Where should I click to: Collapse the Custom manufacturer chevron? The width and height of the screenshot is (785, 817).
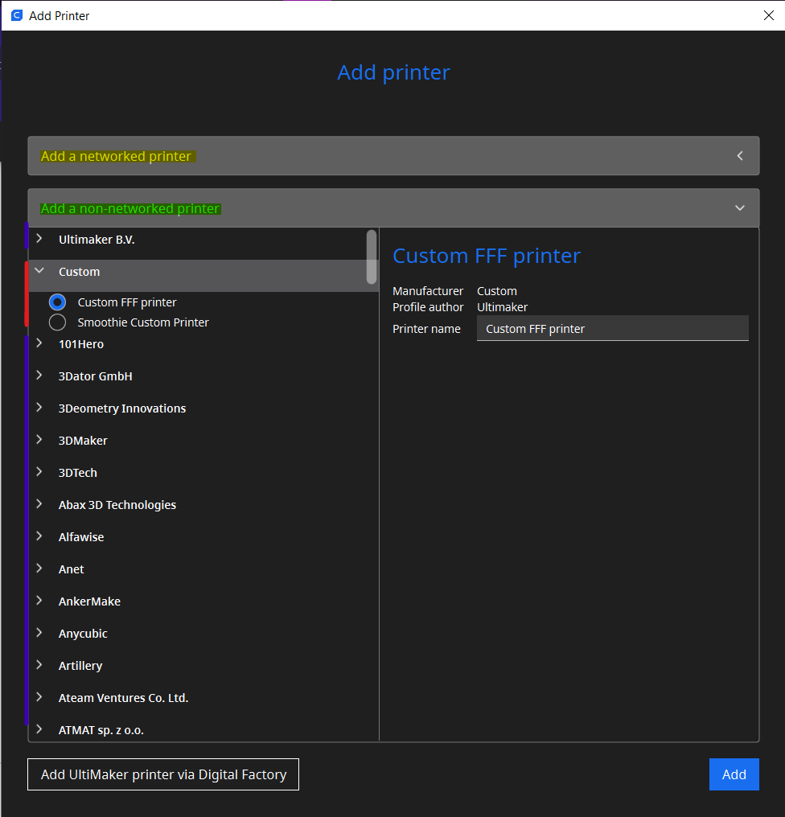pyautogui.click(x=39, y=270)
